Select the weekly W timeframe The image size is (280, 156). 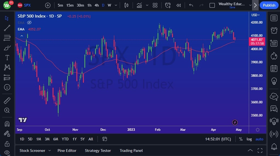[x=110, y=5]
